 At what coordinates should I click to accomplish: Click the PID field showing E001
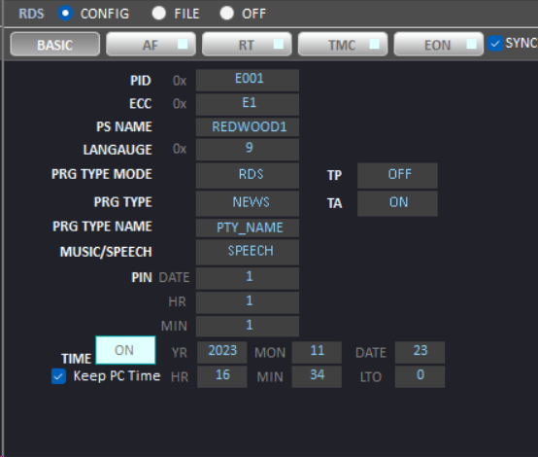pyautogui.click(x=248, y=80)
